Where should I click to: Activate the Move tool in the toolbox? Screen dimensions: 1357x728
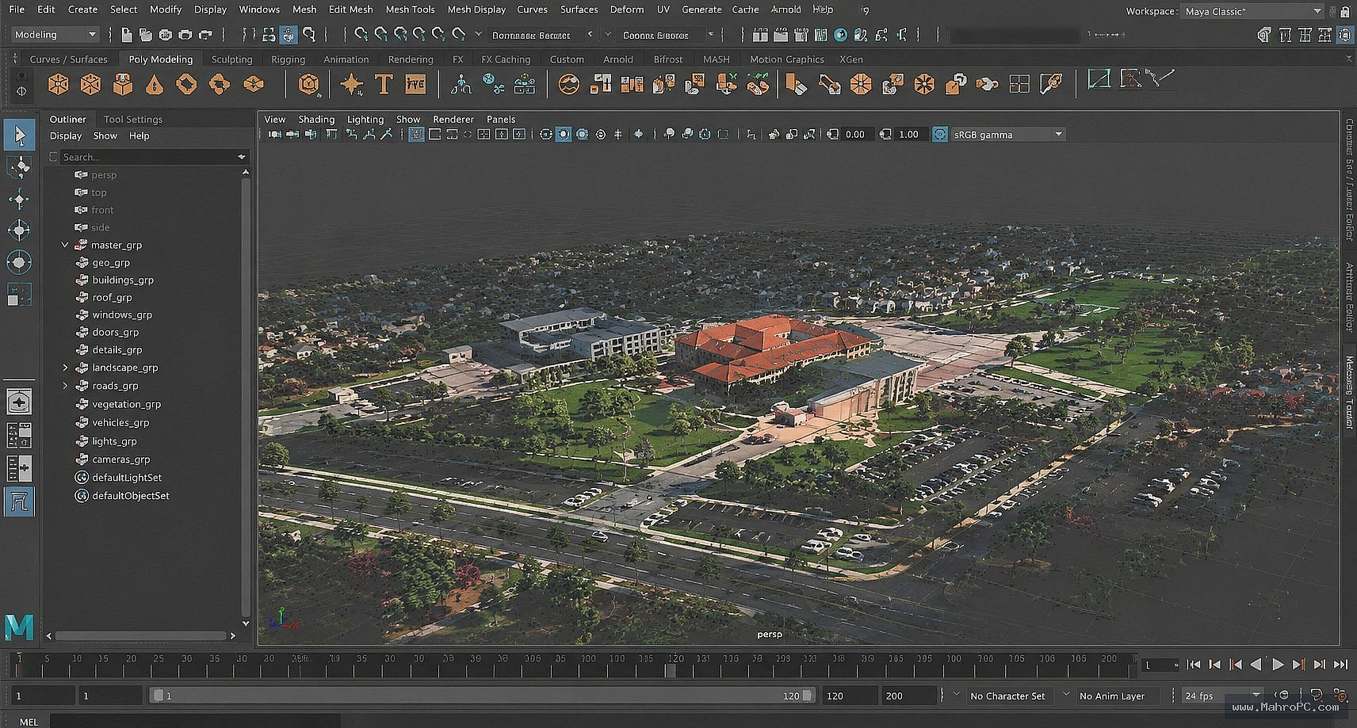click(x=19, y=199)
